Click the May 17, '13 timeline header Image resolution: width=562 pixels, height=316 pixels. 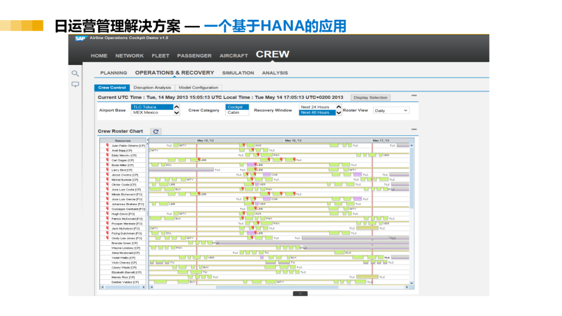[x=380, y=141]
